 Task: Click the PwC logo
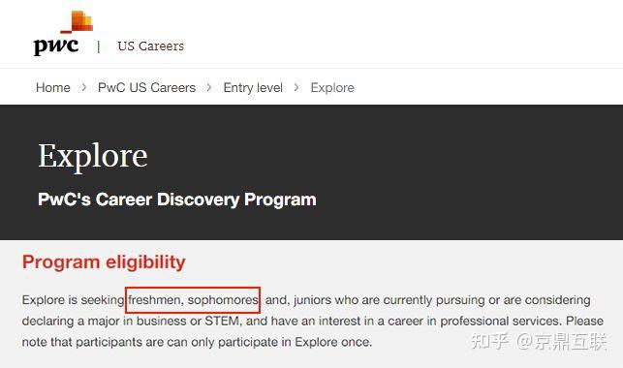click(x=63, y=33)
